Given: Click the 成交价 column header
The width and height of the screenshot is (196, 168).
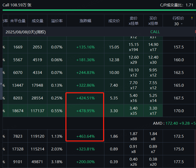Looking at the screenshot, I should coord(114,21).
